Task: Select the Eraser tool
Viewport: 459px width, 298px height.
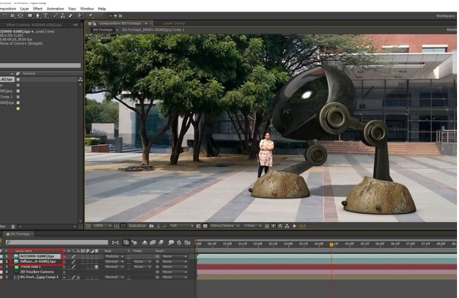Action: pyautogui.click(x=70, y=16)
